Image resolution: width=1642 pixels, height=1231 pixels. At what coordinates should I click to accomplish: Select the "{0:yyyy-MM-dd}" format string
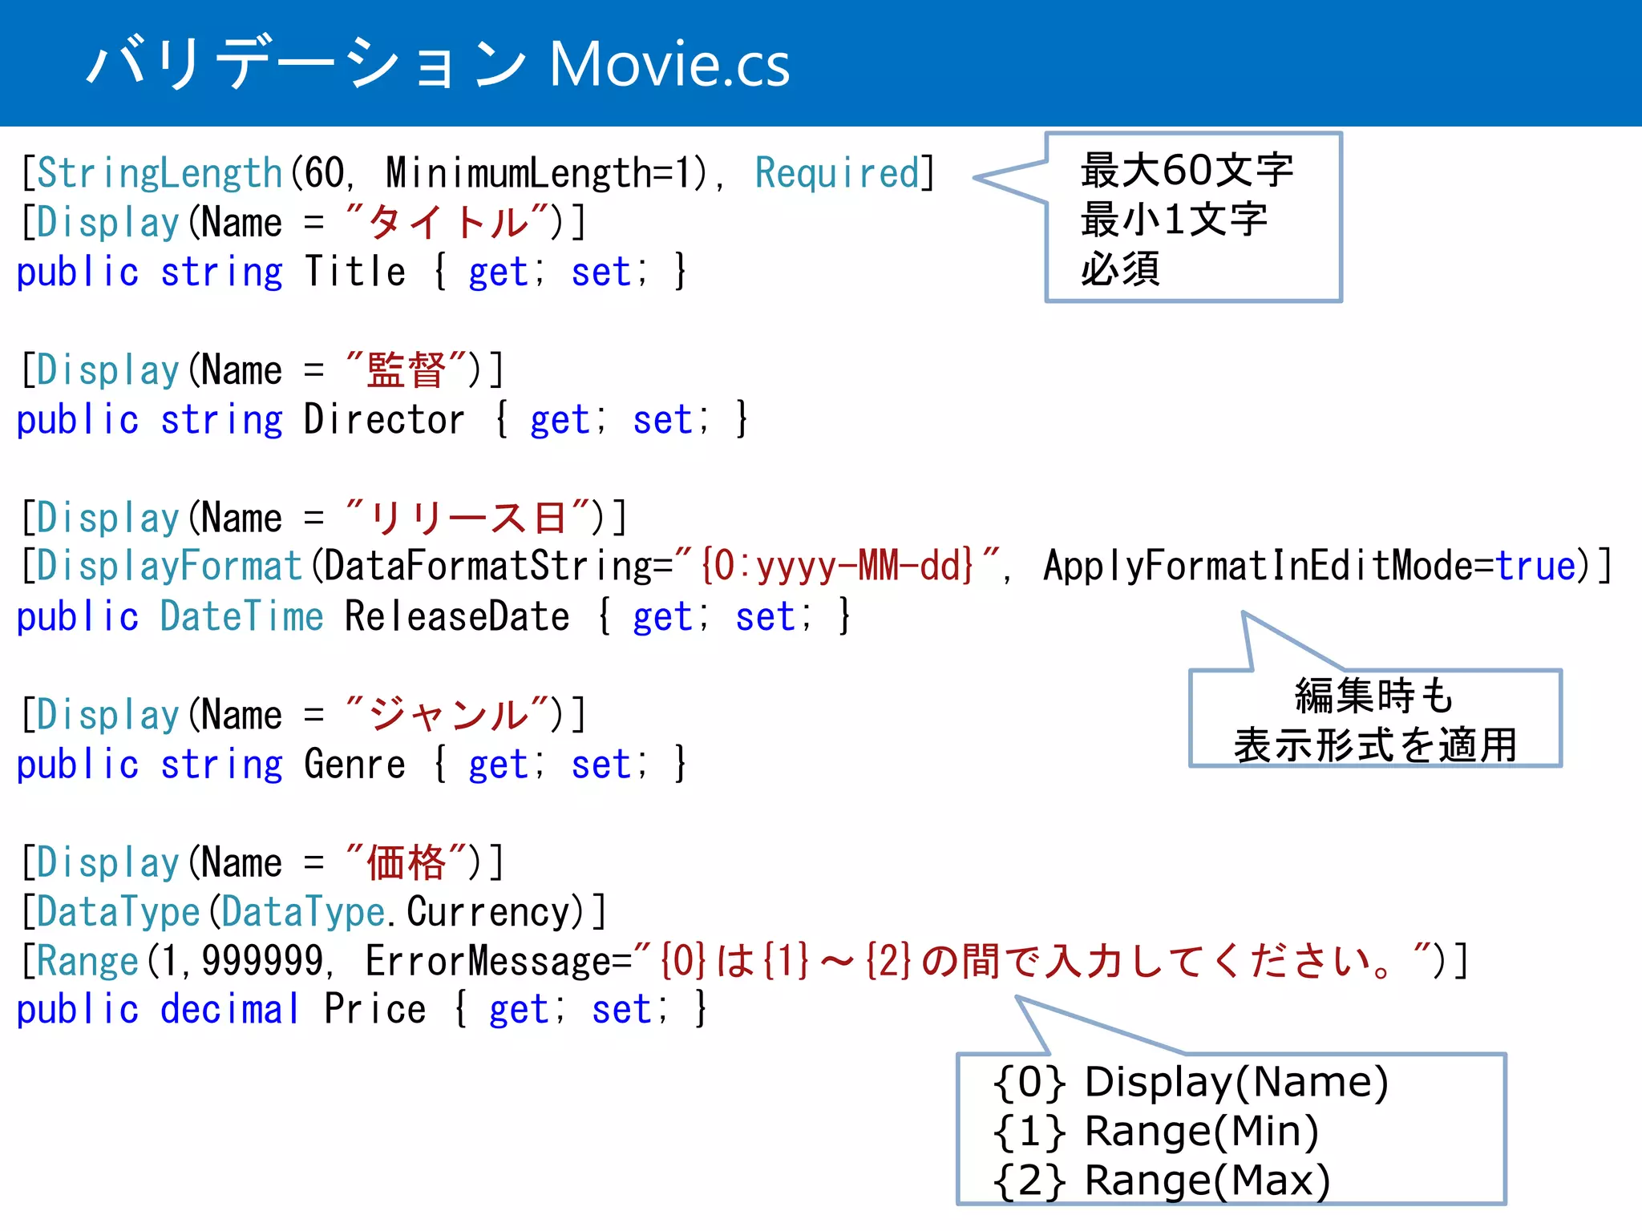(838, 566)
